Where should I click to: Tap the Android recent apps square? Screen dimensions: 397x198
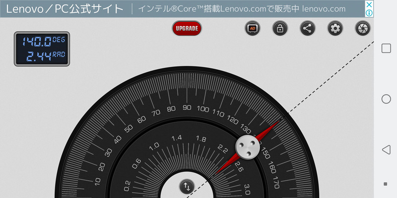(386, 48)
